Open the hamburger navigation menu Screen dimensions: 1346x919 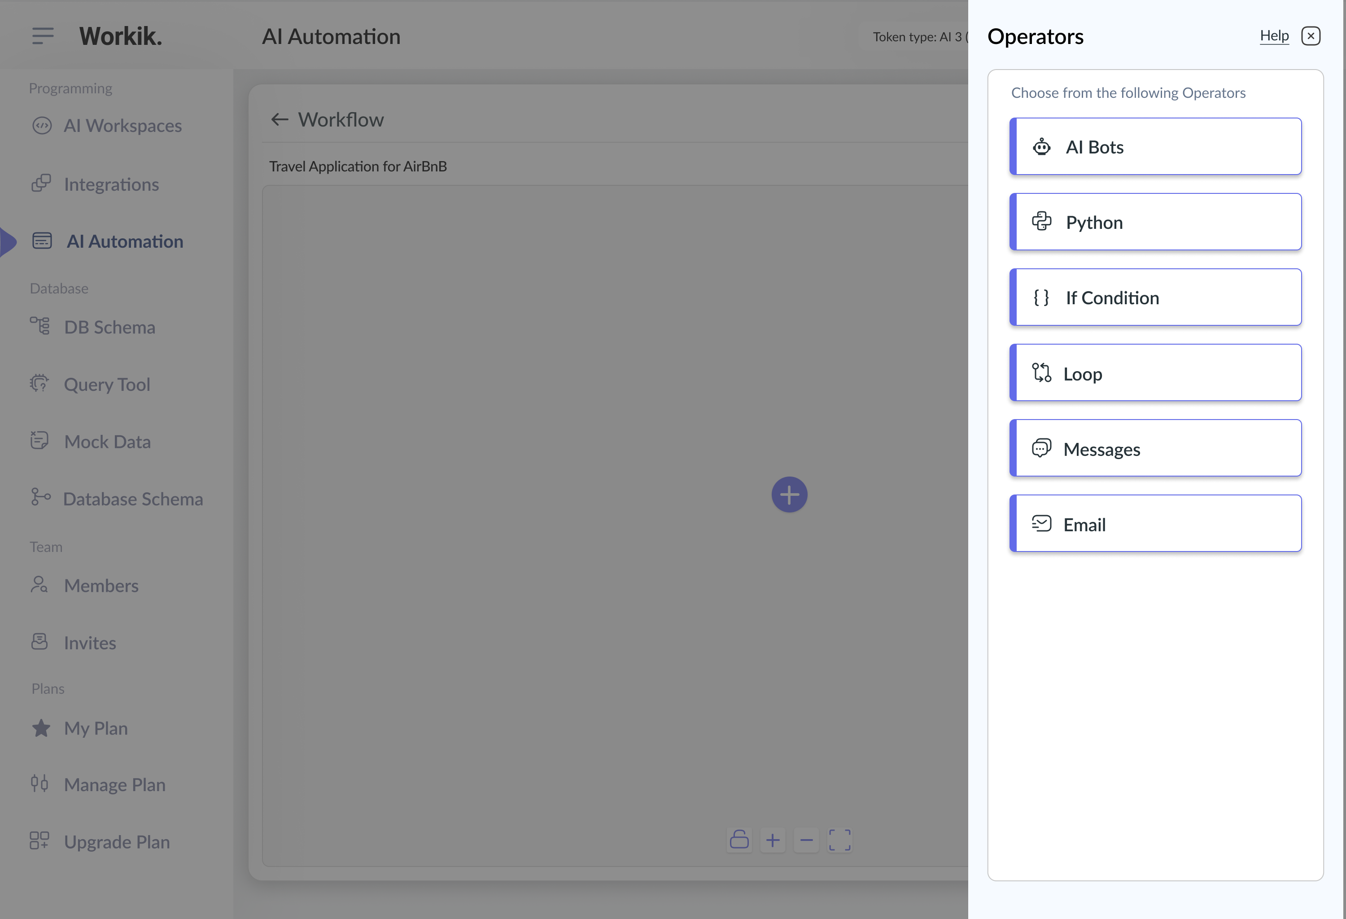42,36
